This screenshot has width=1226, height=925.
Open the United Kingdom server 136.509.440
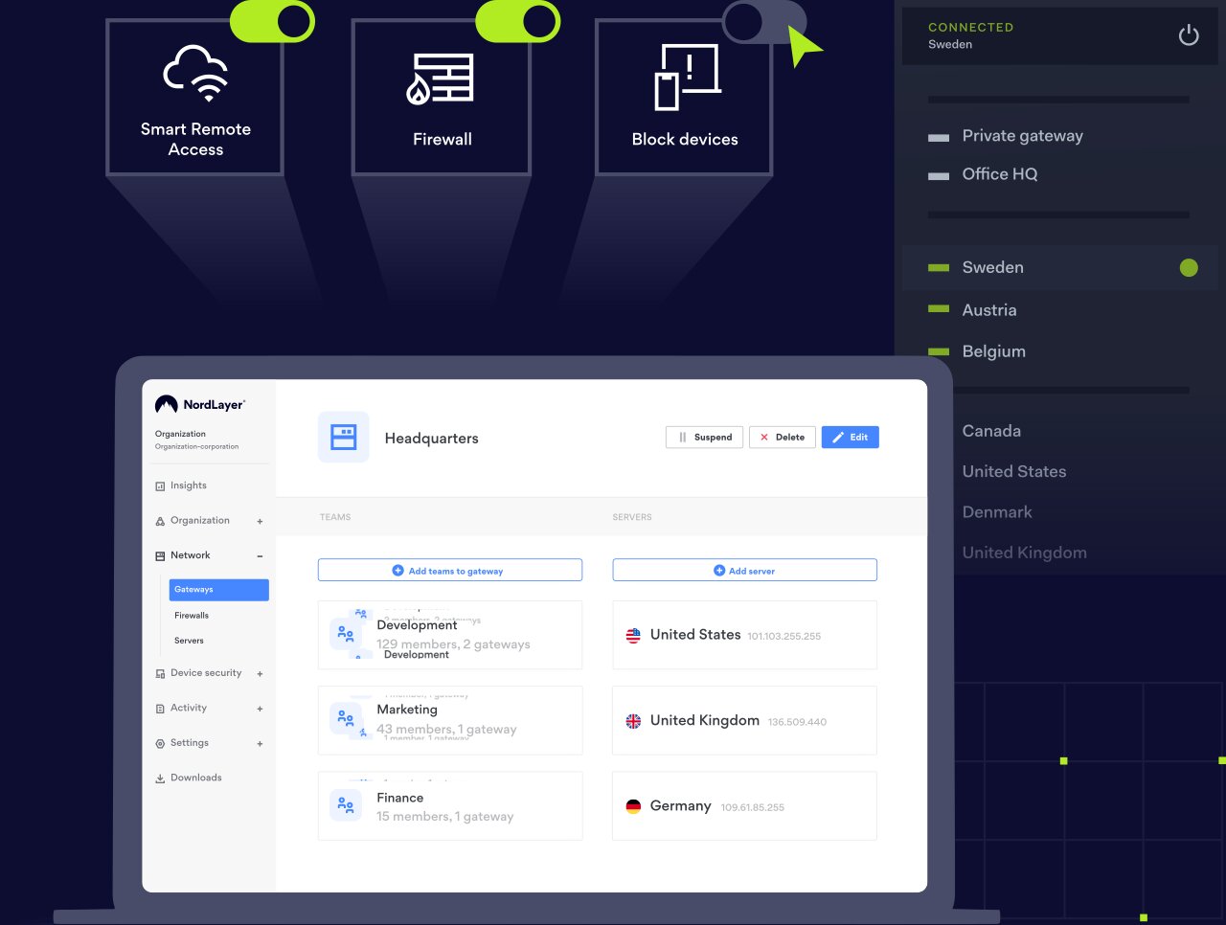[744, 720]
